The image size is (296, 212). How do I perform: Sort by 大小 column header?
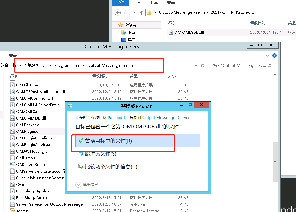click(172, 76)
